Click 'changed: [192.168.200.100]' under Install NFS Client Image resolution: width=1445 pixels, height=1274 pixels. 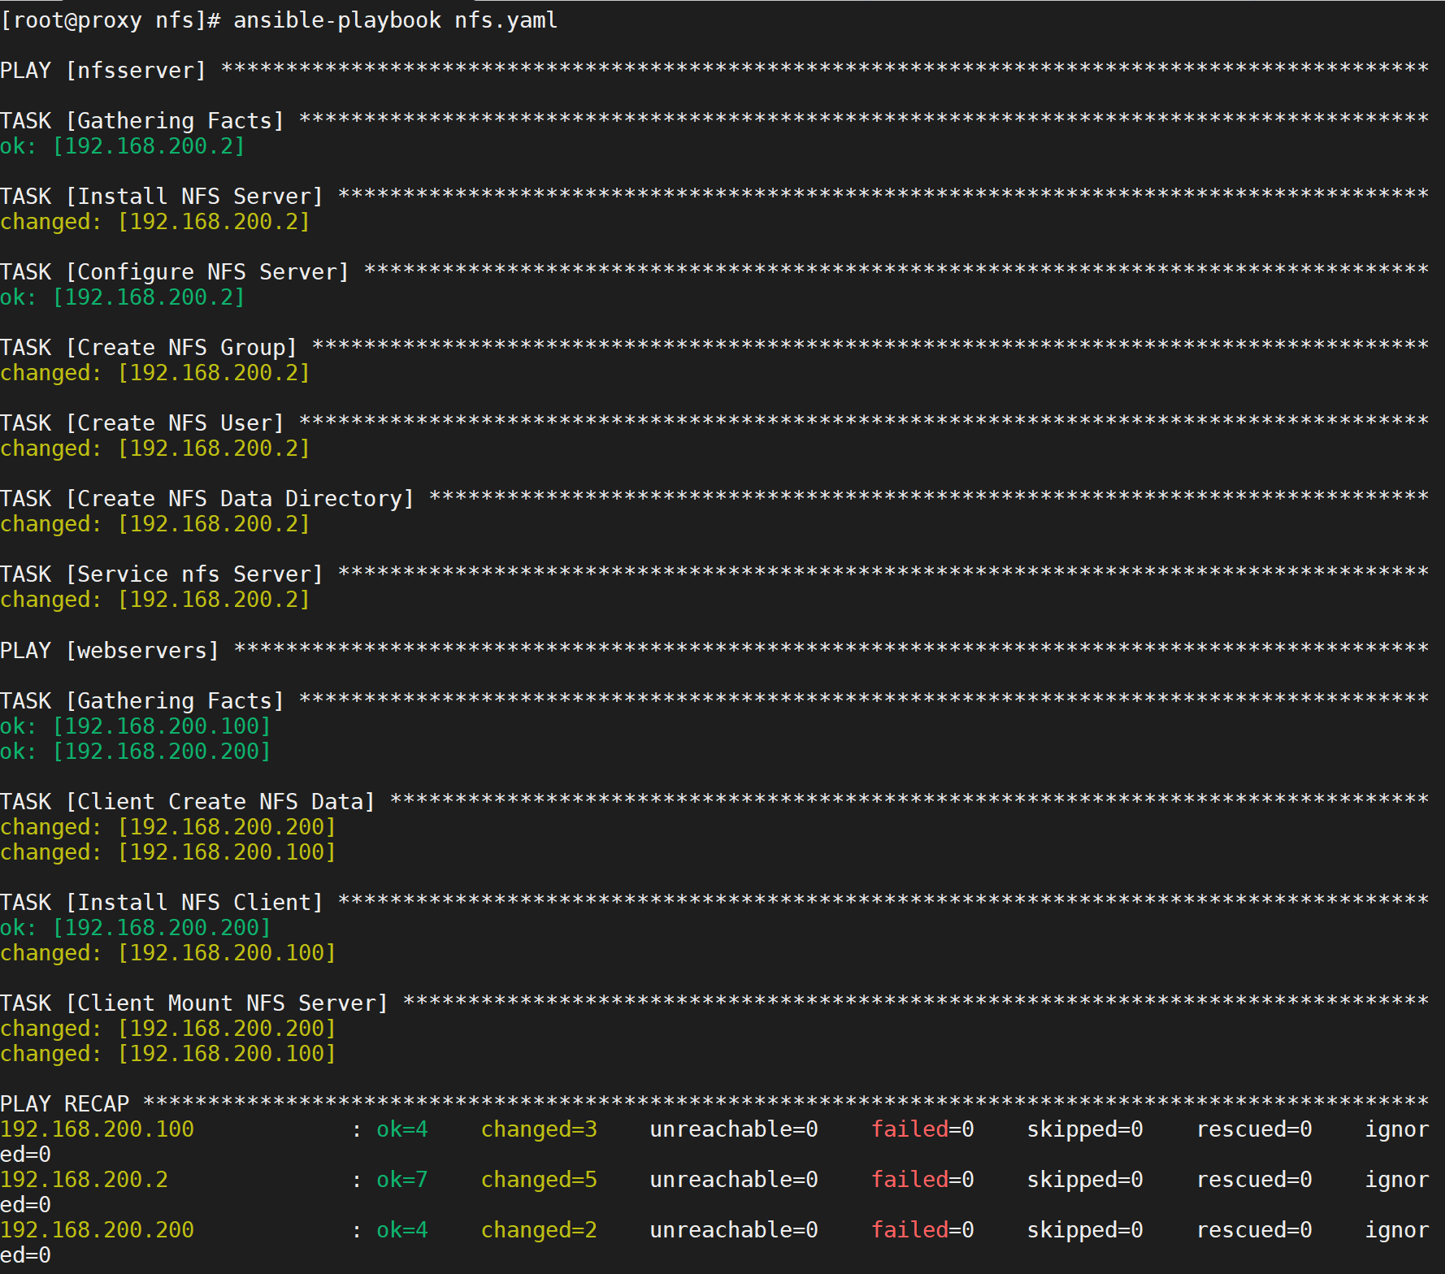click(168, 953)
